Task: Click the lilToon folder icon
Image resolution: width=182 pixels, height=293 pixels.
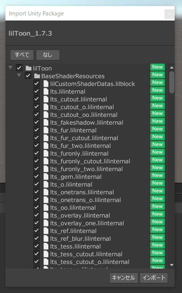Action: pos(29,68)
